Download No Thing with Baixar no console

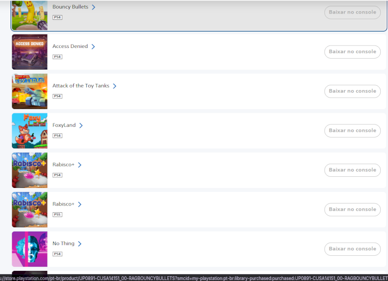click(353, 249)
